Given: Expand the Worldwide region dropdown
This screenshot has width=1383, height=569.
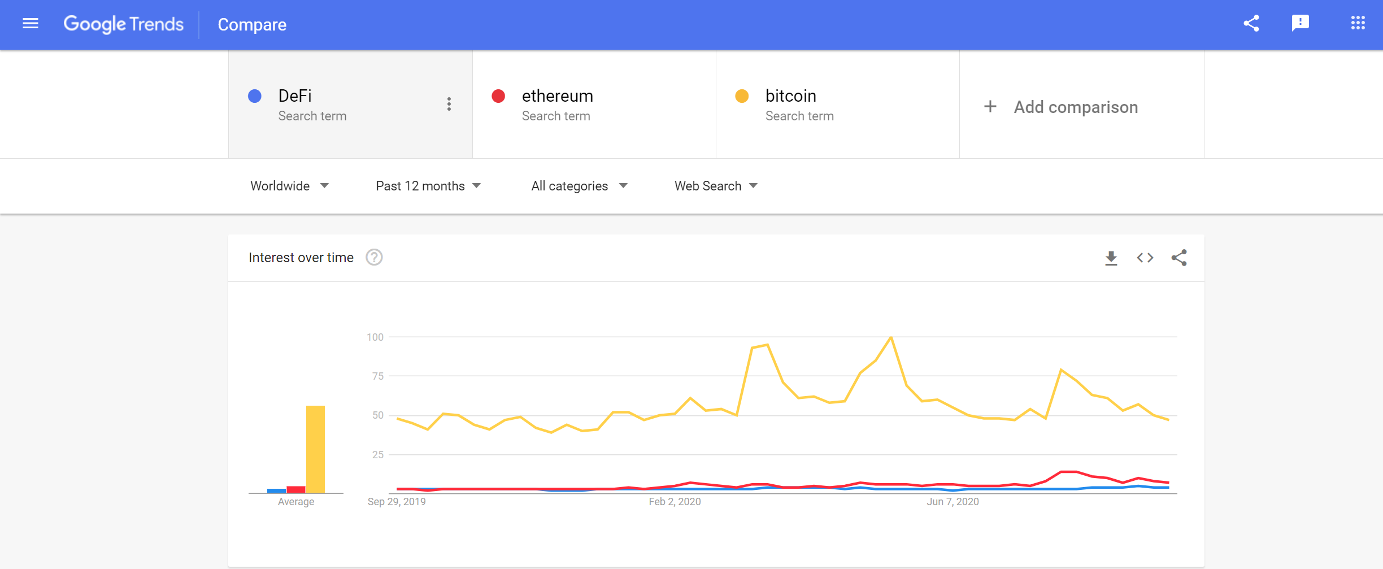Looking at the screenshot, I should click(x=289, y=186).
